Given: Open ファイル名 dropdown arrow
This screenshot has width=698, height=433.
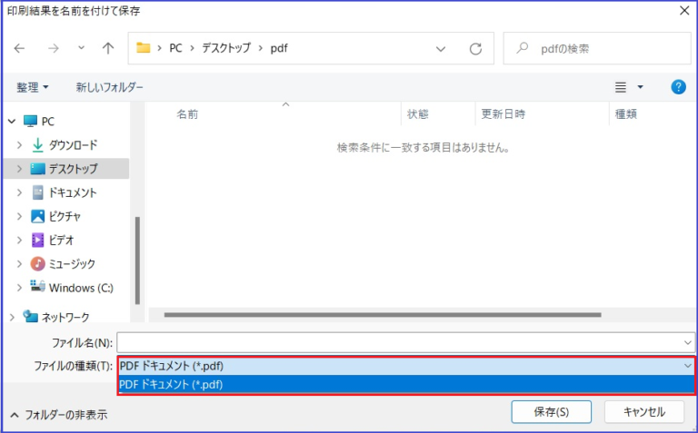Looking at the screenshot, I should [x=688, y=343].
